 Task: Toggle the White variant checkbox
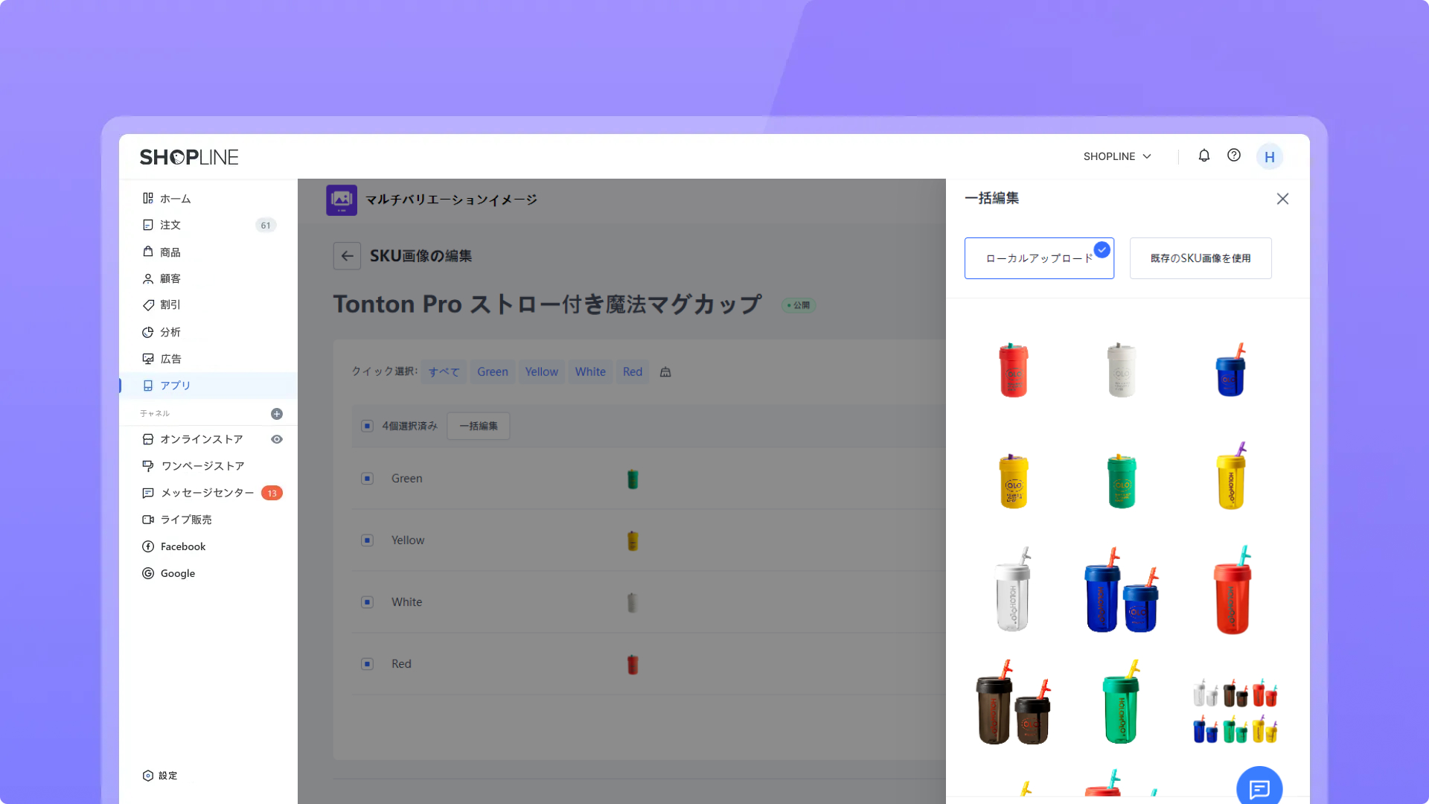(x=367, y=602)
